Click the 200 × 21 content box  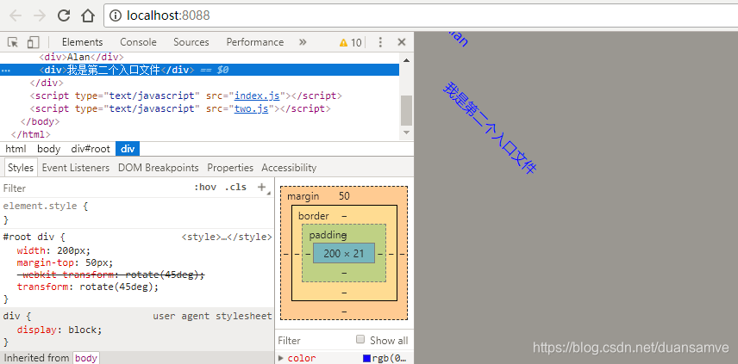344,253
